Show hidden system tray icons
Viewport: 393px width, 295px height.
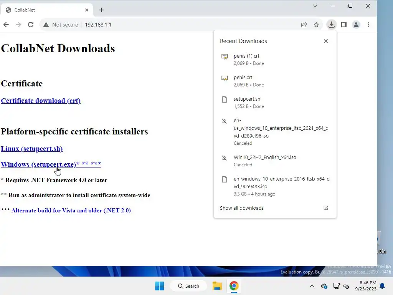312,286
